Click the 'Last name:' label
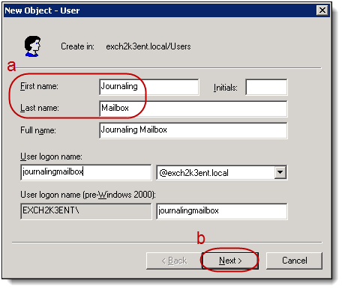This screenshot has width=345, height=292. coord(40,108)
